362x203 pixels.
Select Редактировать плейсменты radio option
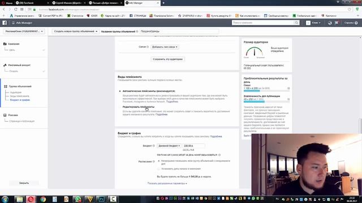tap(120, 107)
